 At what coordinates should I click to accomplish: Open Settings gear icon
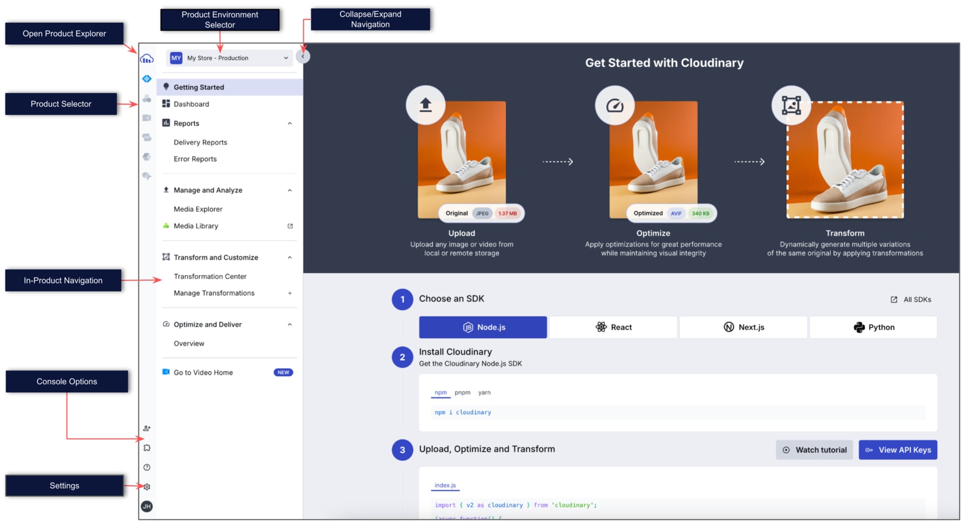click(147, 487)
